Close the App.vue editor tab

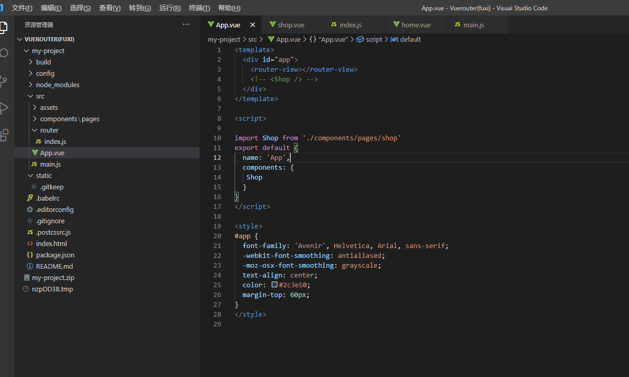pos(252,25)
